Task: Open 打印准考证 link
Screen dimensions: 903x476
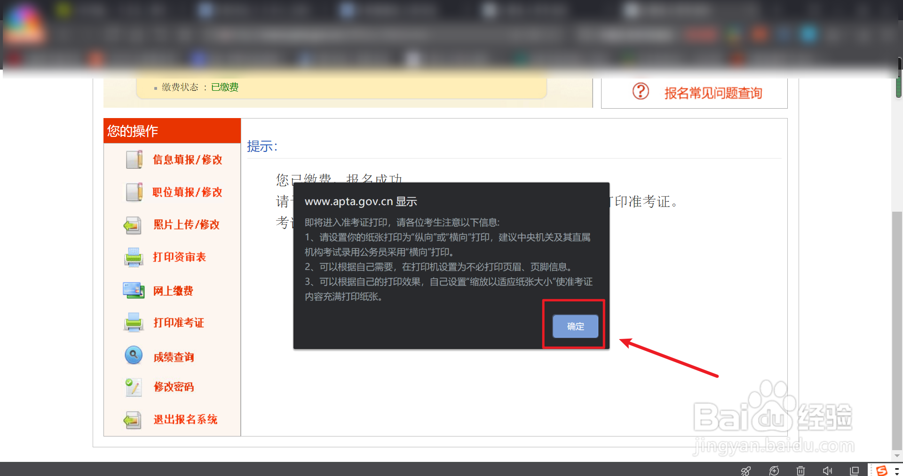Action: [x=179, y=323]
